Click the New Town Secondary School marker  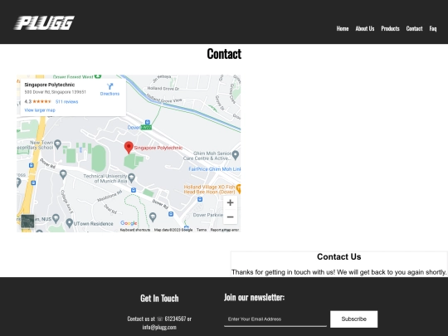[x=57, y=144]
